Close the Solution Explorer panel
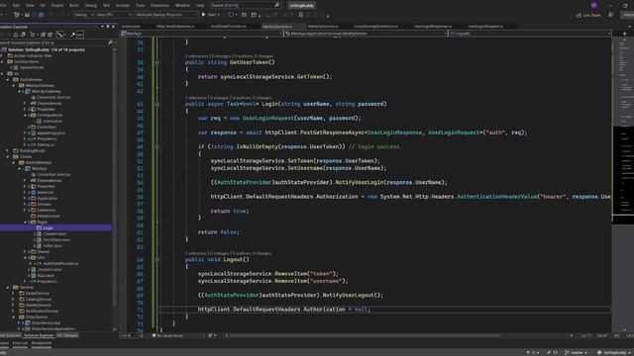 [113, 27]
